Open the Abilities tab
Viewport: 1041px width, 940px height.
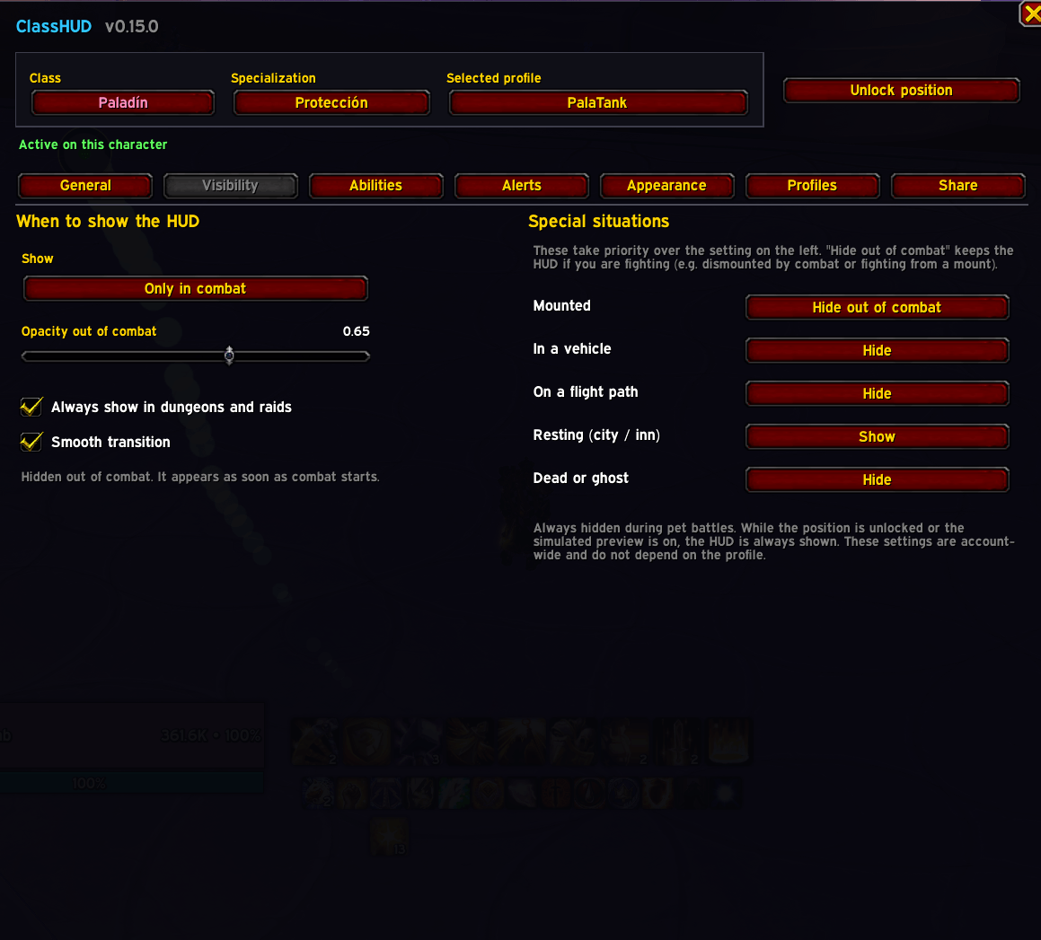tap(375, 186)
